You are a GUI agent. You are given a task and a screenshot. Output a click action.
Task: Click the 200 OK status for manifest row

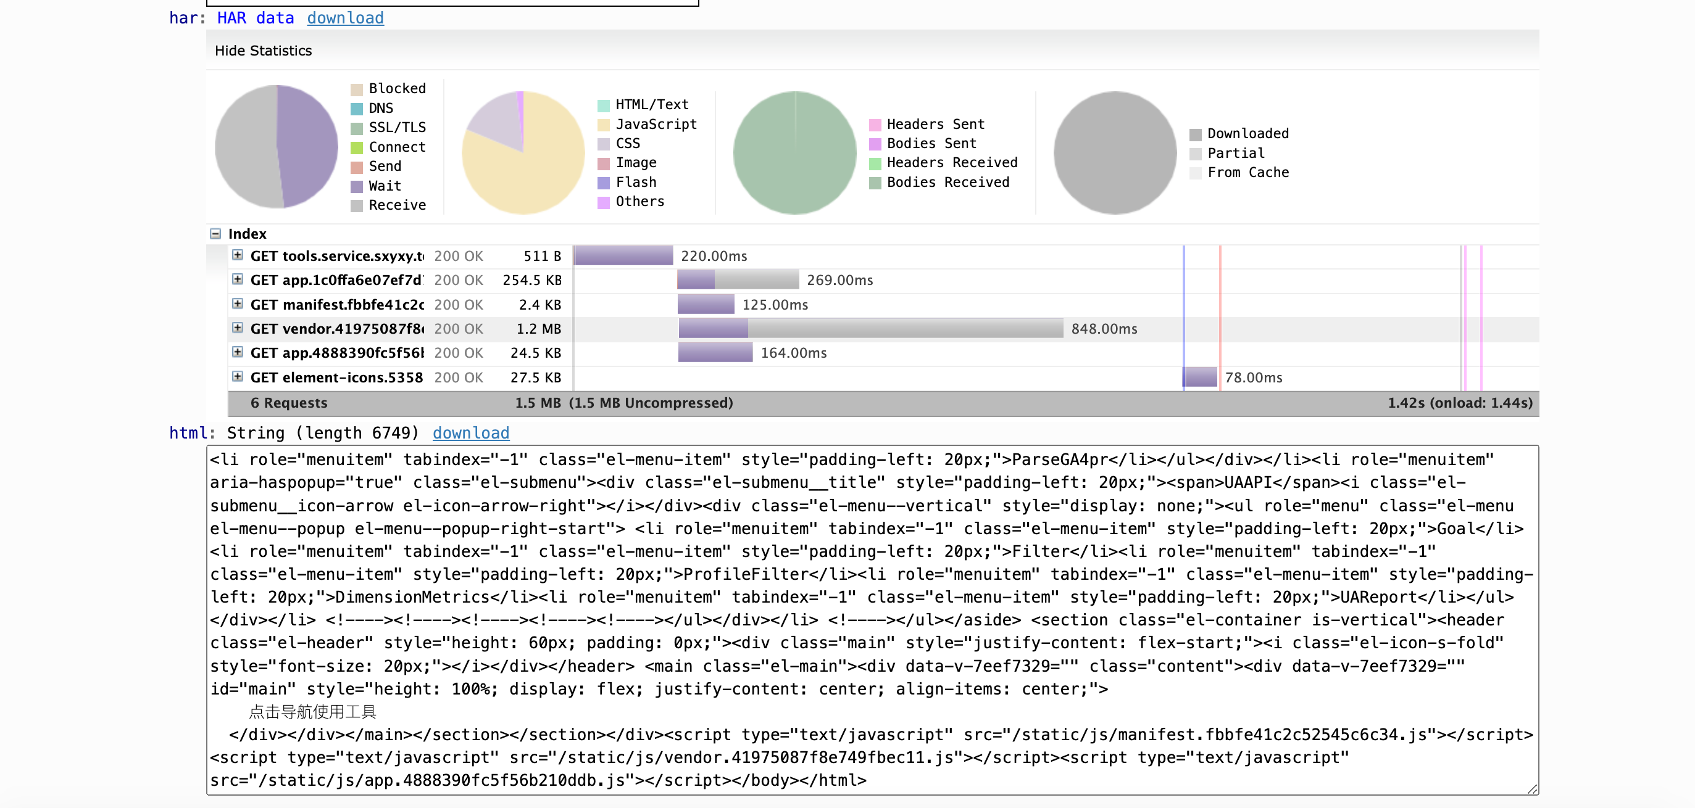pyautogui.click(x=459, y=305)
